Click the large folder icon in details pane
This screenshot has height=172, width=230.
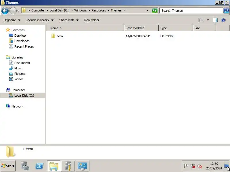pos(11,152)
